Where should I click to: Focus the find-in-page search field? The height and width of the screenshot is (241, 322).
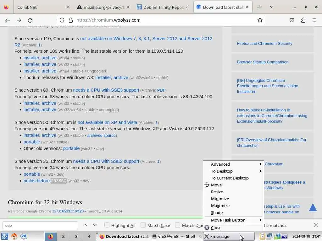point(40,225)
